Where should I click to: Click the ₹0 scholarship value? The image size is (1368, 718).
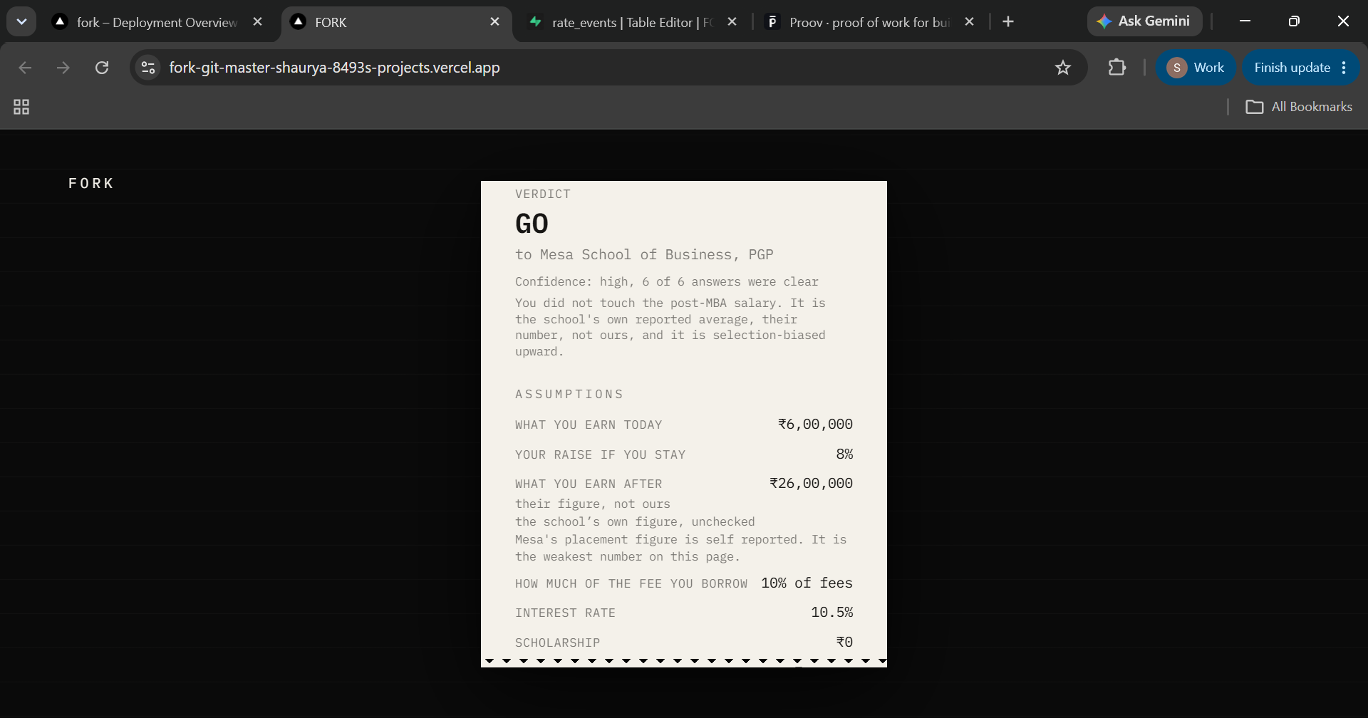point(844,642)
